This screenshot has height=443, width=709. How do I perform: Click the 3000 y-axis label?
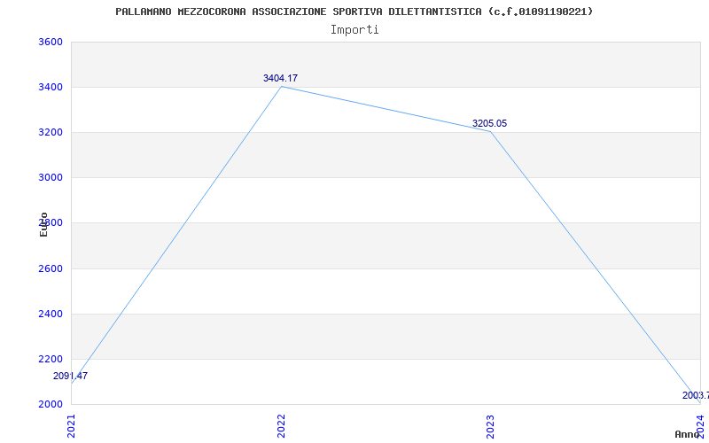pyautogui.click(x=51, y=178)
